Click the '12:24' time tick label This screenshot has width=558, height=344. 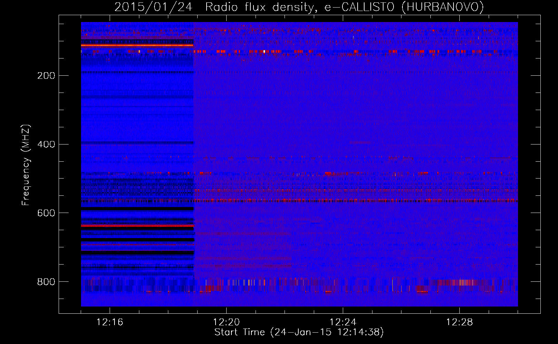(343, 322)
